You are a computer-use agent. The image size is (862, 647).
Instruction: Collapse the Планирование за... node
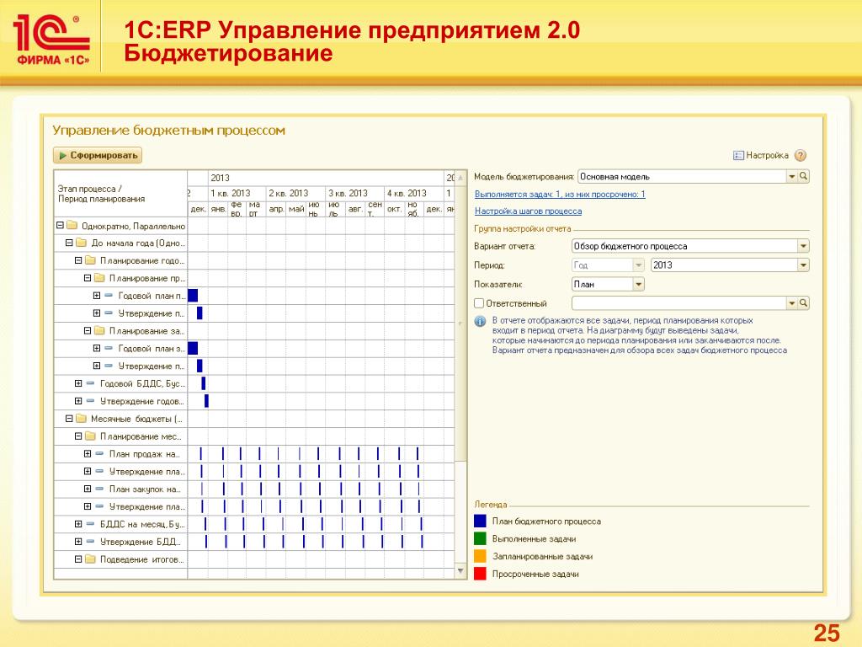pos(88,330)
